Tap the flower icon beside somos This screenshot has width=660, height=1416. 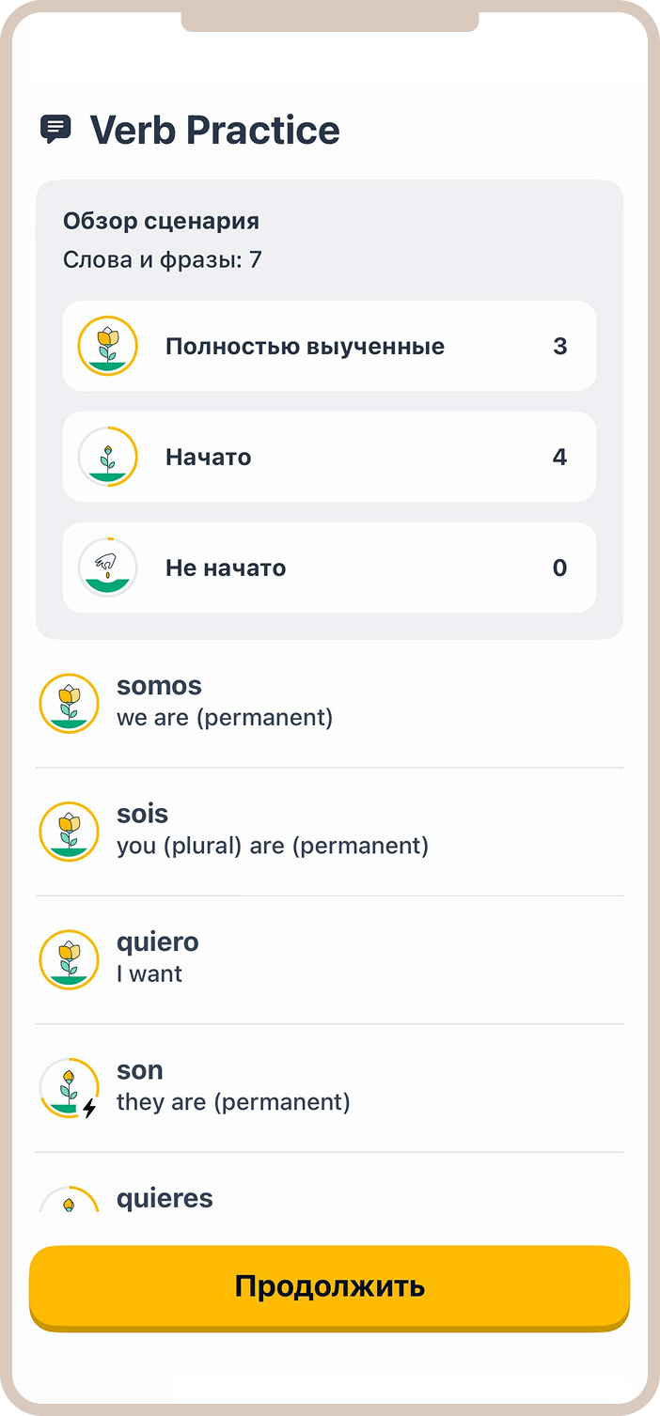[69, 703]
